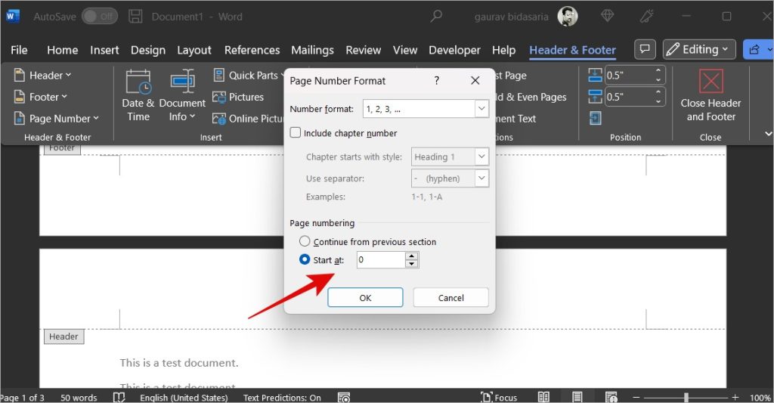Image resolution: width=774 pixels, height=403 pixels.
Task: Click the Footer from Bottom 0.5" field
Action: tap(629, 96)
